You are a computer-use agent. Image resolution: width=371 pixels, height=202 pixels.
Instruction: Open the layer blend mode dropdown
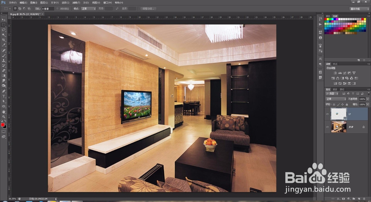tap(336, 99)
